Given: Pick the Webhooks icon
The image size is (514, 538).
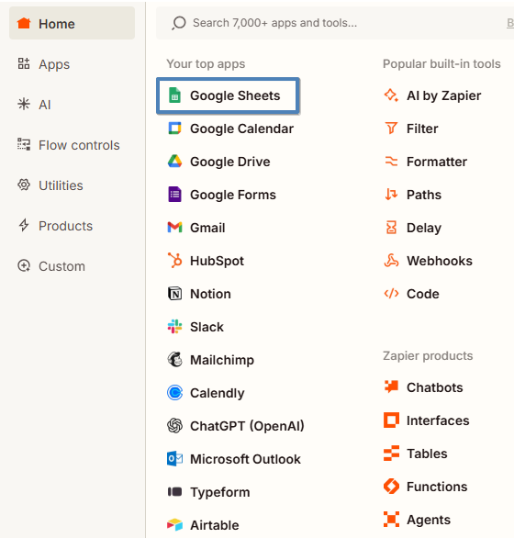Looking at the screenshot, I should 391,261.
